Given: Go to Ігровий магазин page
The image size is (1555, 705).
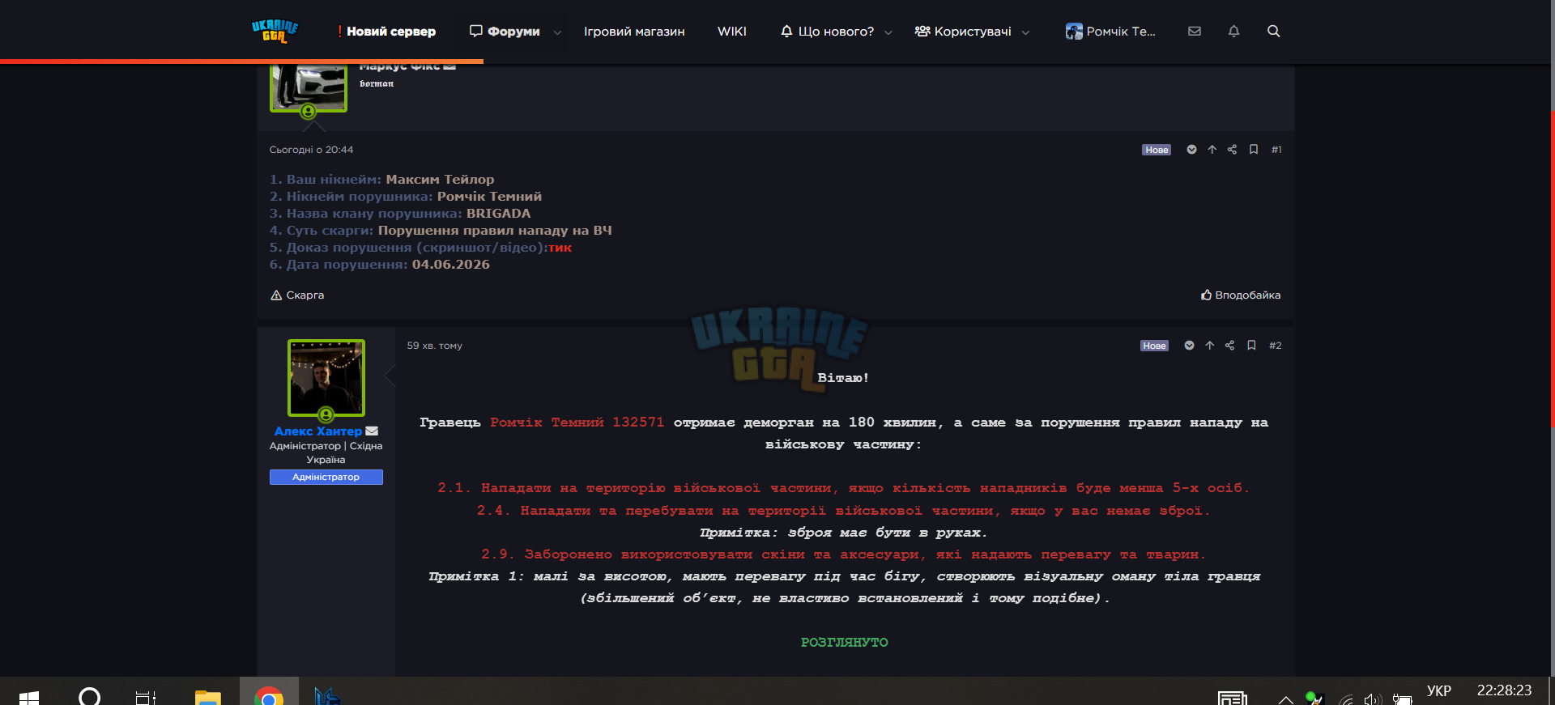Looking at the screenshot, I should click(x=634, y=32).
